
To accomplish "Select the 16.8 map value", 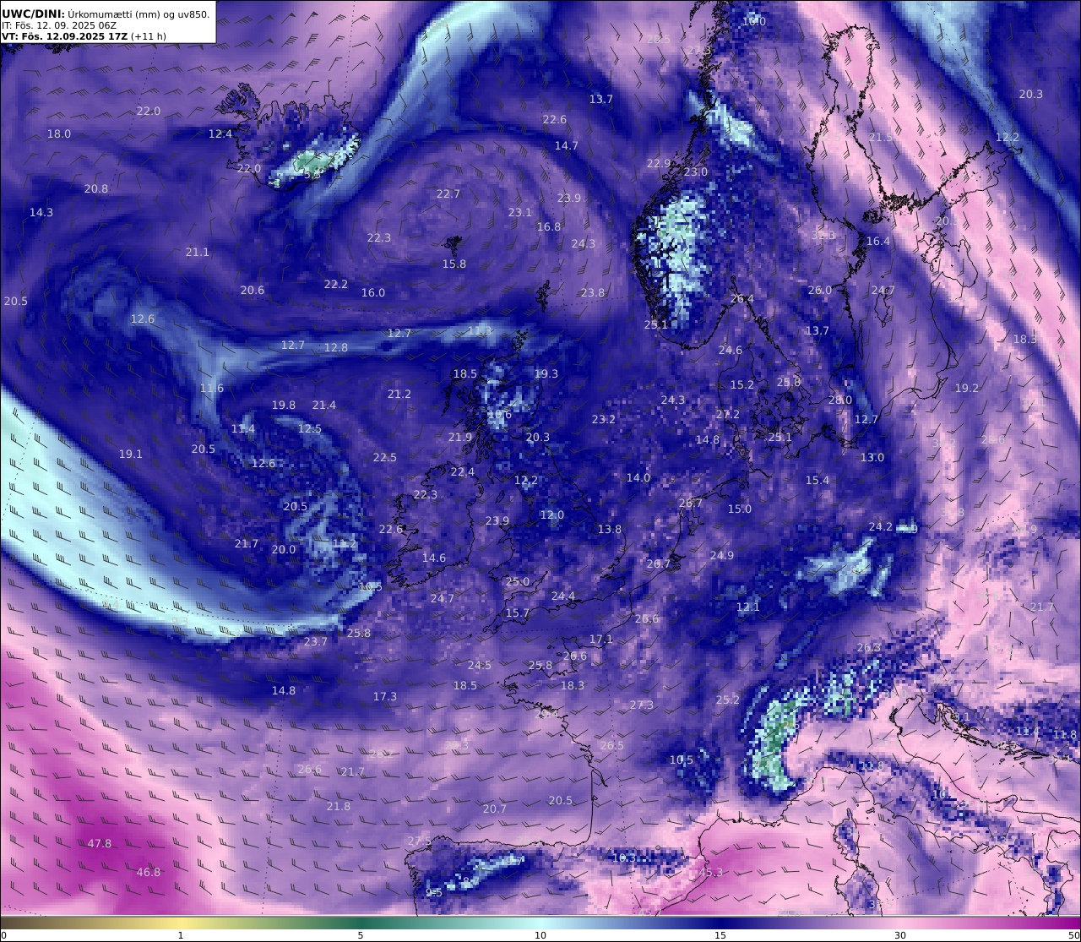I will 549,227.
